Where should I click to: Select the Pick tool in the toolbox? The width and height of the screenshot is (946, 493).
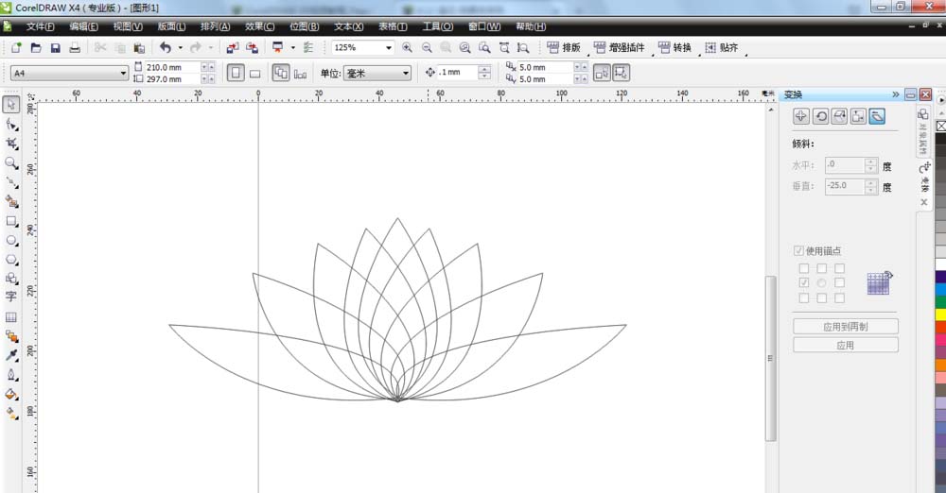tap(10, 104)
